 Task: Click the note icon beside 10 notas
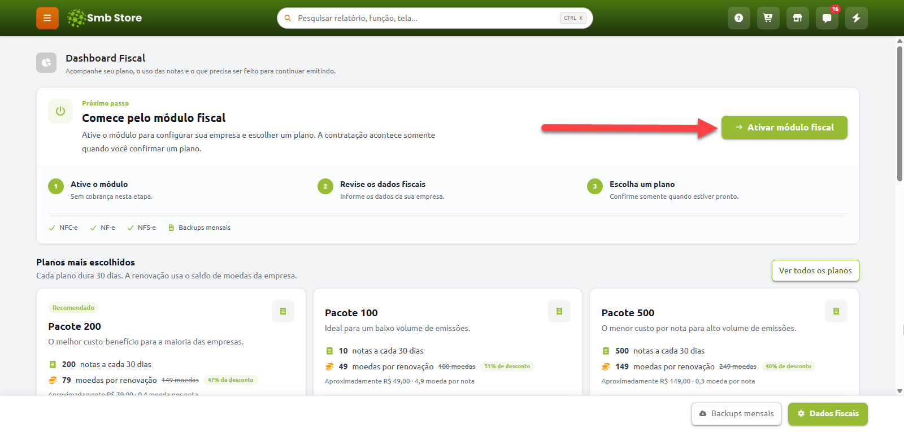point(329,351)
